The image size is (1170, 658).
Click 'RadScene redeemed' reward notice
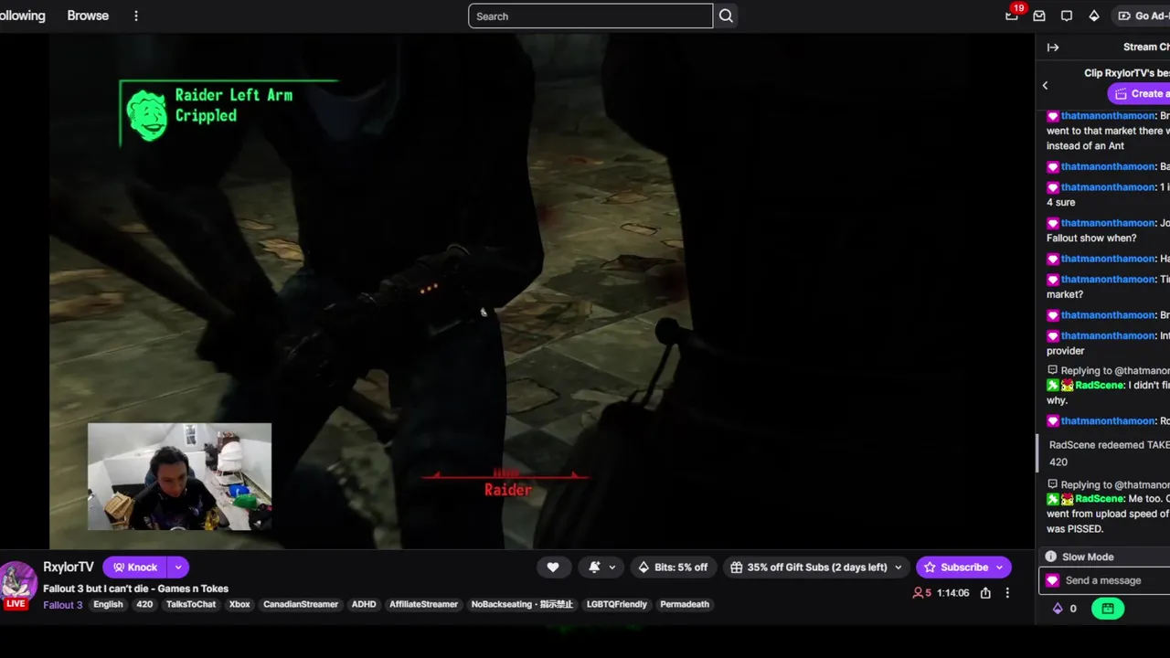[1104, 453]
